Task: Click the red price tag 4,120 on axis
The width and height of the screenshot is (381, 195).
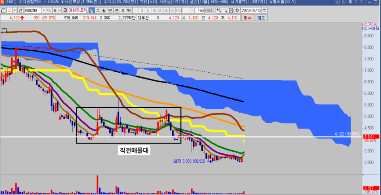Action: coord(370,137)
